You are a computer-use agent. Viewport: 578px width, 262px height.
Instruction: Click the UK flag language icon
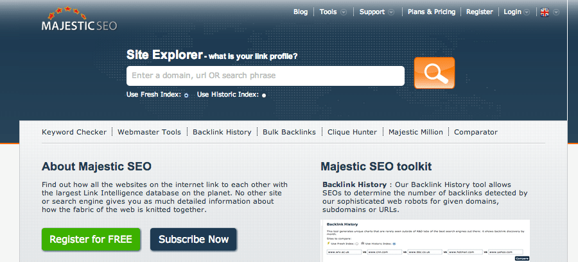pyautogui.click(x=545, y=12)
